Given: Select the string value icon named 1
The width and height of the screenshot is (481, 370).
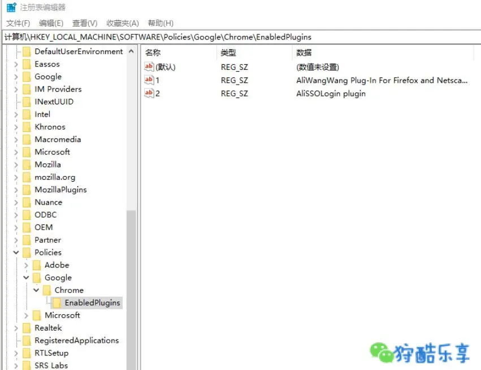Looking at the screenshot, I should 149,80.
